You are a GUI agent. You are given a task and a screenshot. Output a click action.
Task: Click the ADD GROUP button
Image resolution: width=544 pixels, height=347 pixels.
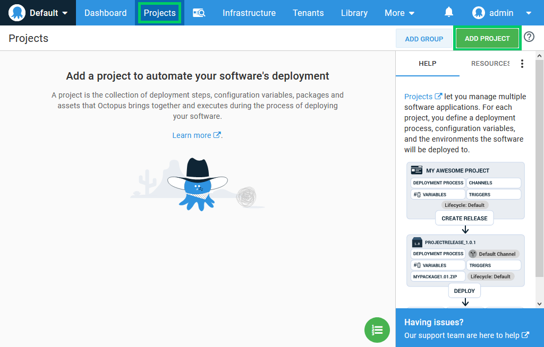click(x=424, y=39)
